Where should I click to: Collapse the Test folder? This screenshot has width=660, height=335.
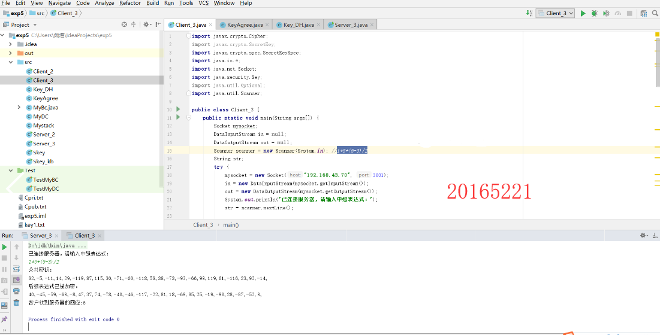[11, 170]
